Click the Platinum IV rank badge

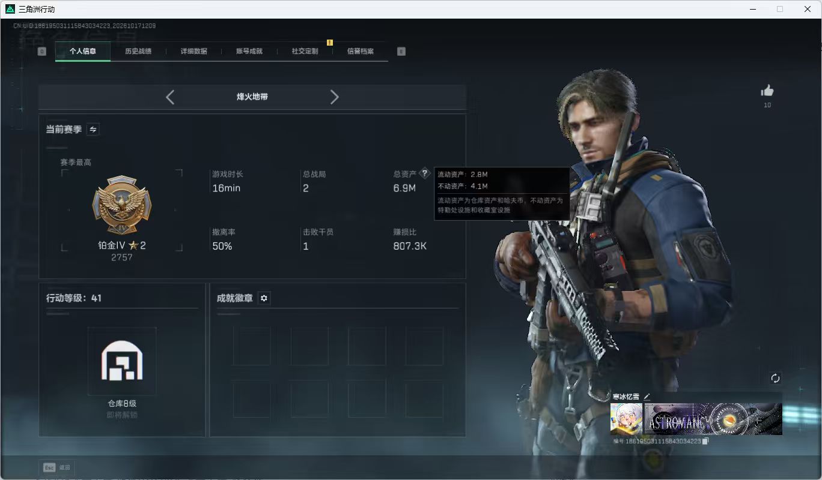click(122, 205)
